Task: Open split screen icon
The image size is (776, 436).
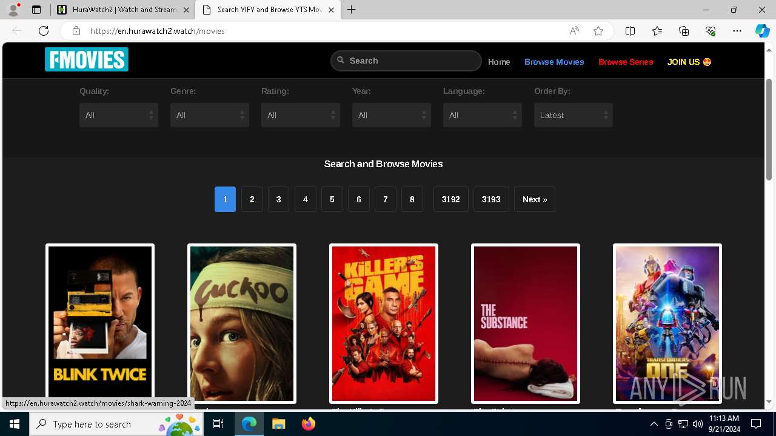Action: point(630,31)
